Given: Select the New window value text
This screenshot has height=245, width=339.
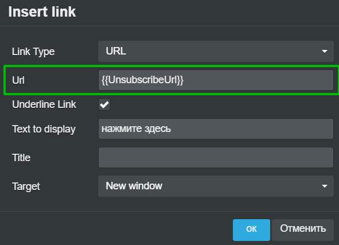Looking at the screenshot, I should pos(134,186).
